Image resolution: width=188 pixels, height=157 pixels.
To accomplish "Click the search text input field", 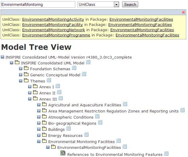I will pos(38,5).
